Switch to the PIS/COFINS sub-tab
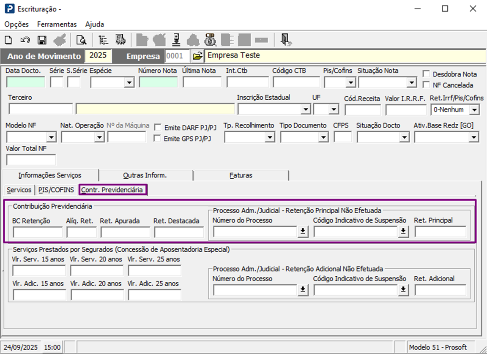Screen dimensions: 487x354 (x=56, y=190)
